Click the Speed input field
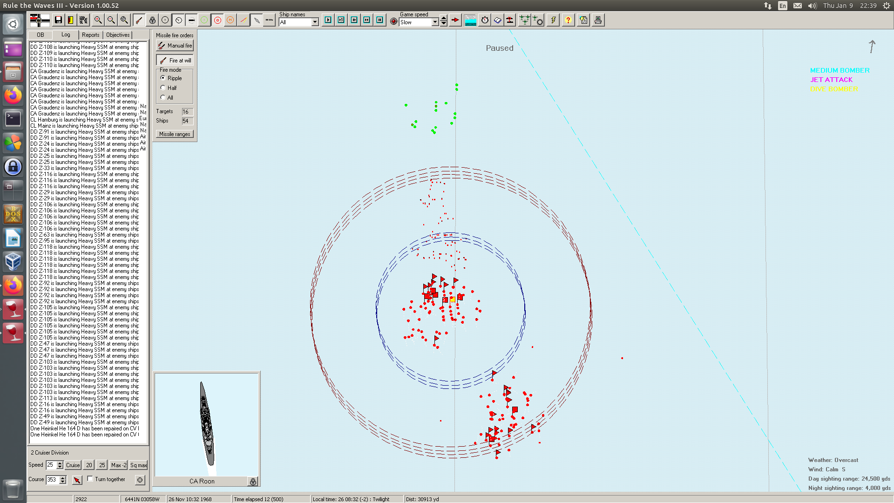 coord(51,465)
